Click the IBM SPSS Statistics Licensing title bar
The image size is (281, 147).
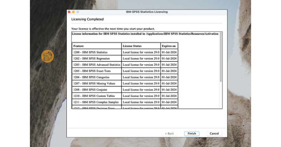click(147, 12)
